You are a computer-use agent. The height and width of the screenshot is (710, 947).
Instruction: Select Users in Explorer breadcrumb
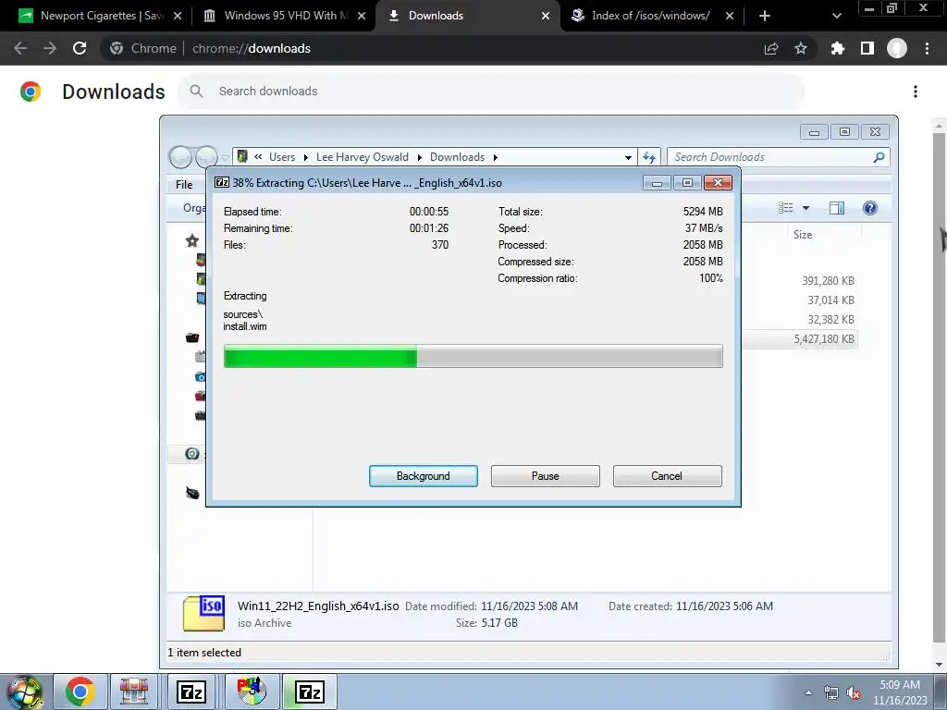point(282,157)
